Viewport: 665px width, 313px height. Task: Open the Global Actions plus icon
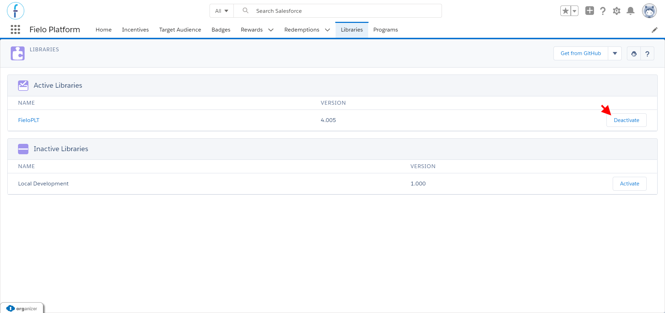tap(589, 11)
